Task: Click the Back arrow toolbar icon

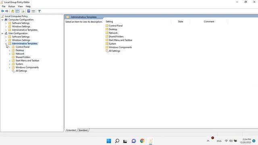Action: 2,11
